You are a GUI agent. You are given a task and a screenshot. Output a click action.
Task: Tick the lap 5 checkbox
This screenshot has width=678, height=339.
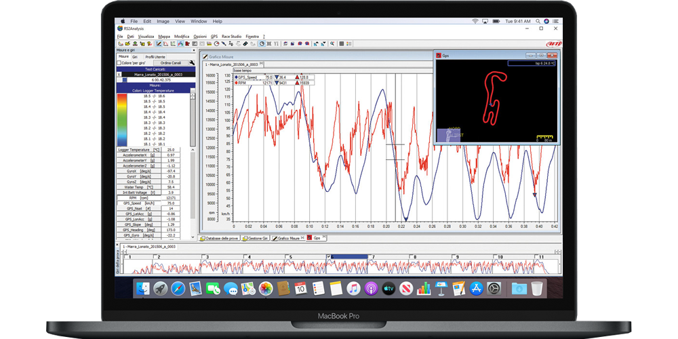point(287,256)
